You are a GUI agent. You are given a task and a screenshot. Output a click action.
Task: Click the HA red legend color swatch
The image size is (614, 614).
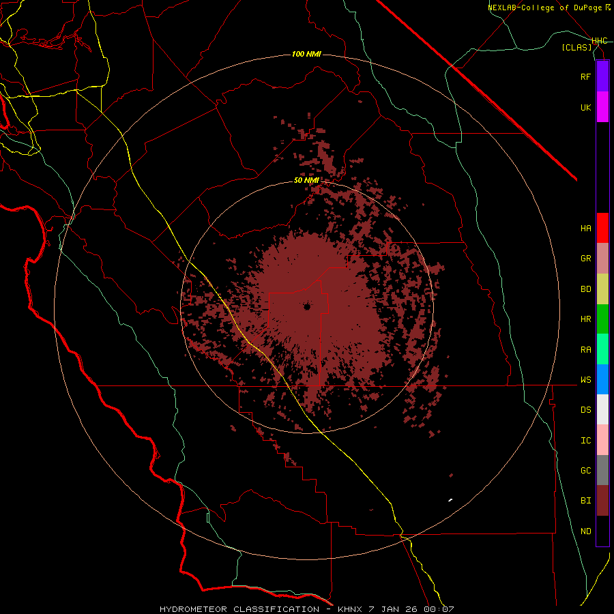click(x=602, y=228)
